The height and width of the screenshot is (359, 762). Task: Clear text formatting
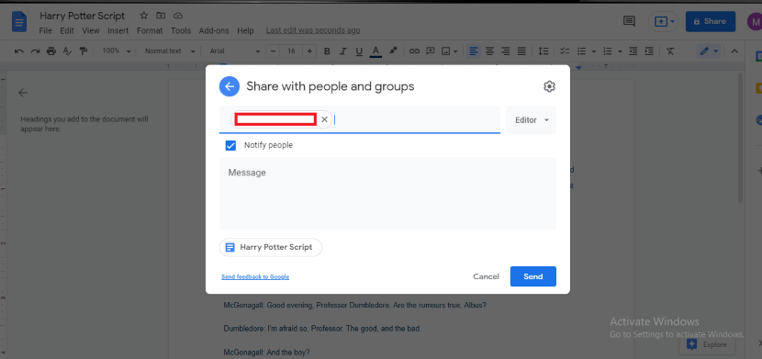pos(670,51)
